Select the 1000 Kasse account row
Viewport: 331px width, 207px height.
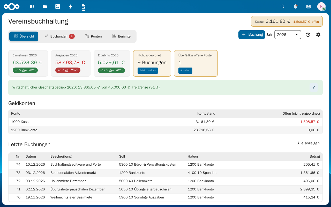pos(165,122)
